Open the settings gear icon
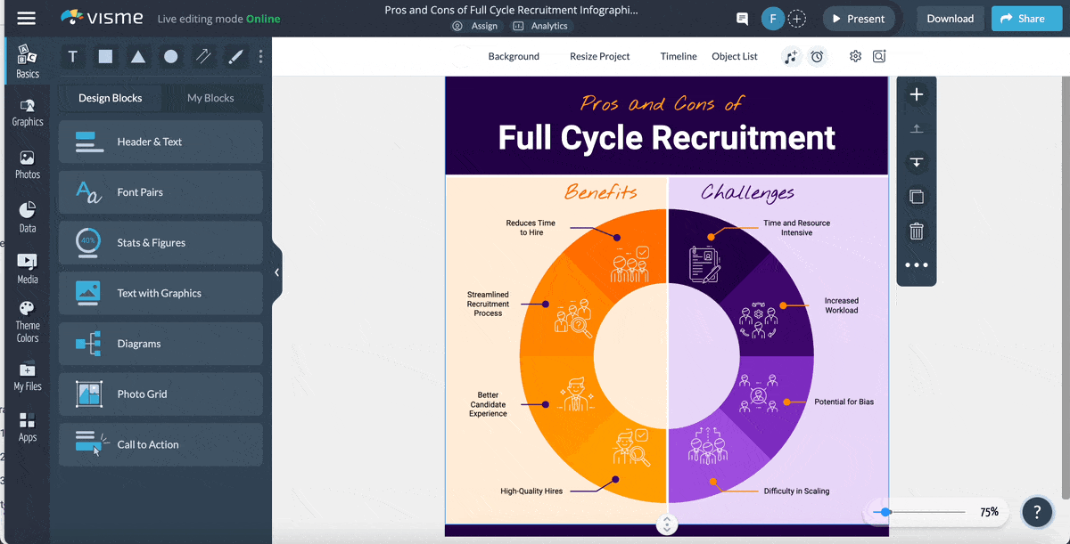Image resolution: width=1070 pixels, height=544 pixels. click(855, 56)
